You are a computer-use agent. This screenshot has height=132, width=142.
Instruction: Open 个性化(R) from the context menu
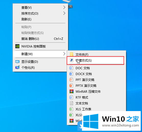pyautogui.click(x=40, y=68)
